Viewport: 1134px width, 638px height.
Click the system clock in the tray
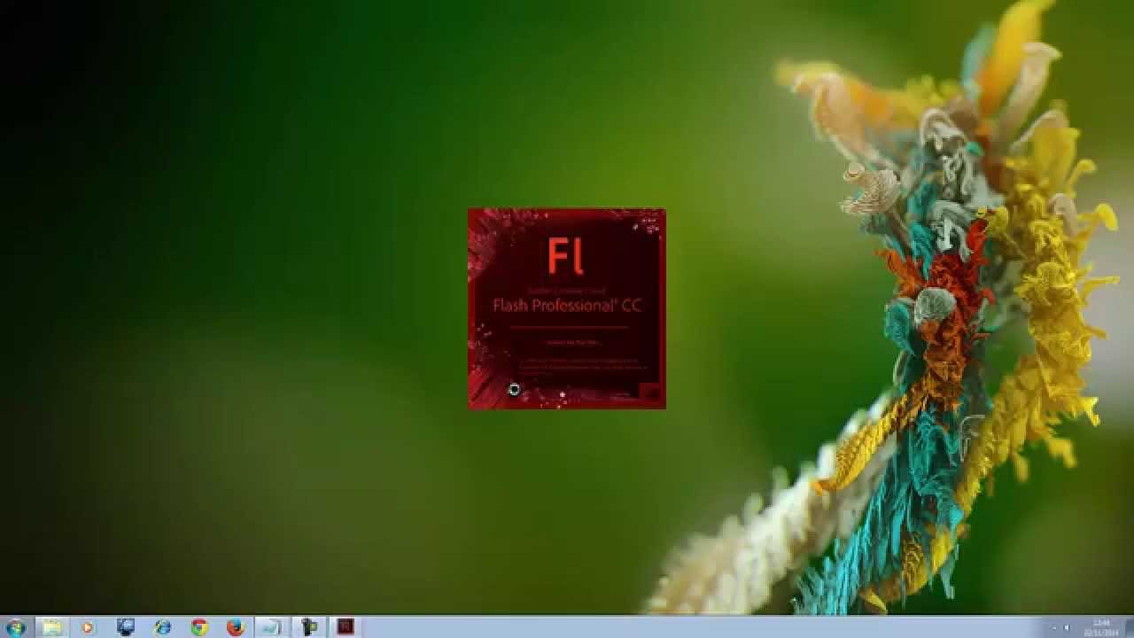[1101, 626]
